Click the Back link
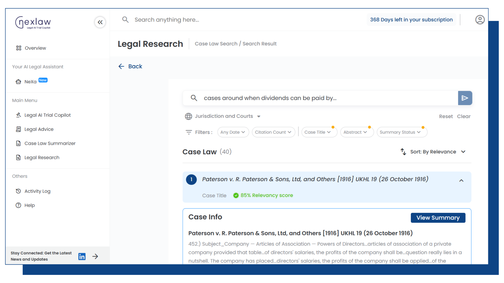Image resolution: width=504 pixels, height=283 pixels. (x=135, y=66)
